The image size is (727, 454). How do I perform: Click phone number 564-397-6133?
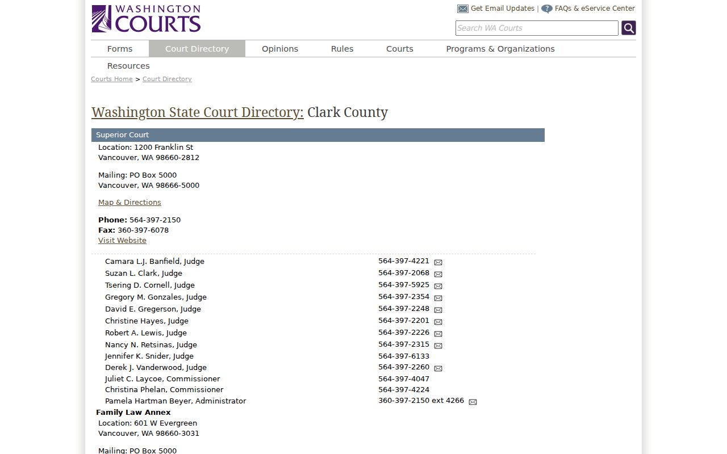pos(404,356)
